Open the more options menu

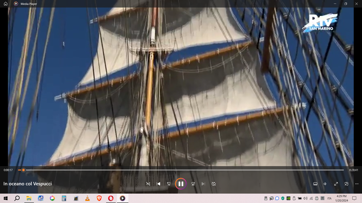pyautogui.click(x=357, y=184)
